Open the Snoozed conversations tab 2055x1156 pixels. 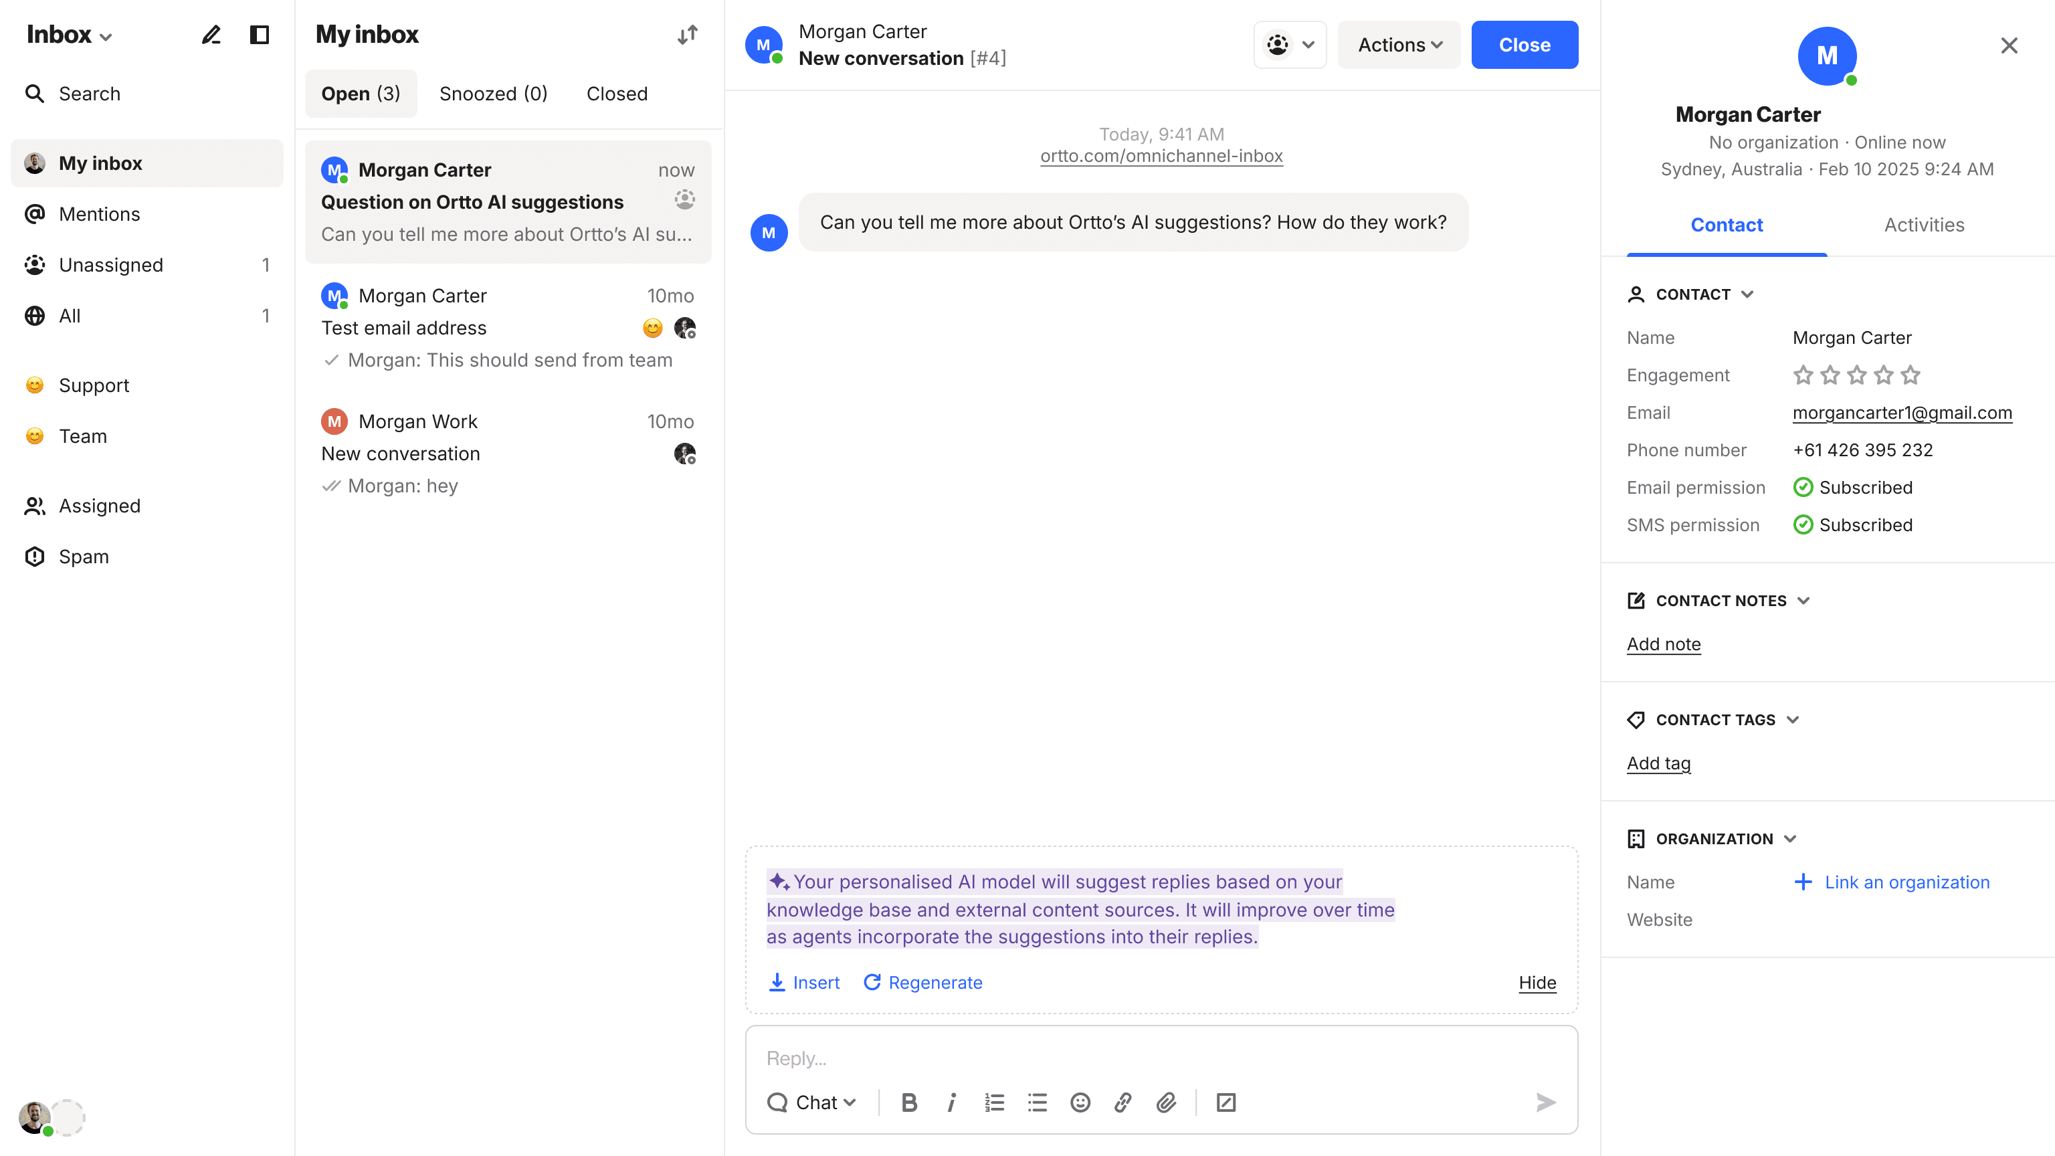click(x=493, y=94)
